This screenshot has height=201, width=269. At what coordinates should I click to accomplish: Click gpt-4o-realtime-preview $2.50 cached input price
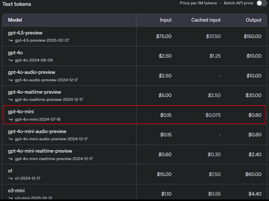pyautogui.click(x=214, y=95)
